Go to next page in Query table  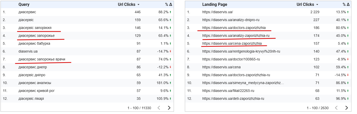click(x=169, y=108)
